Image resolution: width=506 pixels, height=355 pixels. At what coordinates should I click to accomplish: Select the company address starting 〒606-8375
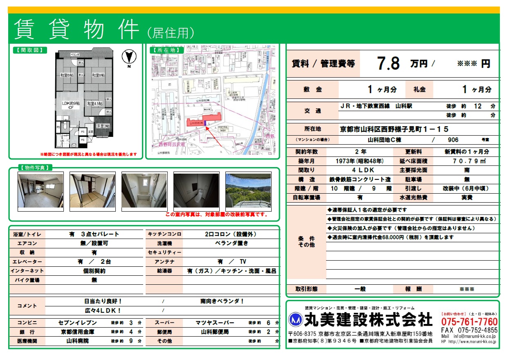360,334
